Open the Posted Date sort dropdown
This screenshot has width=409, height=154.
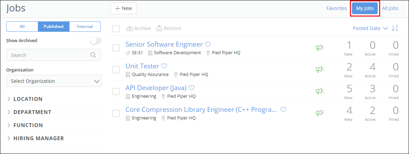370,28
